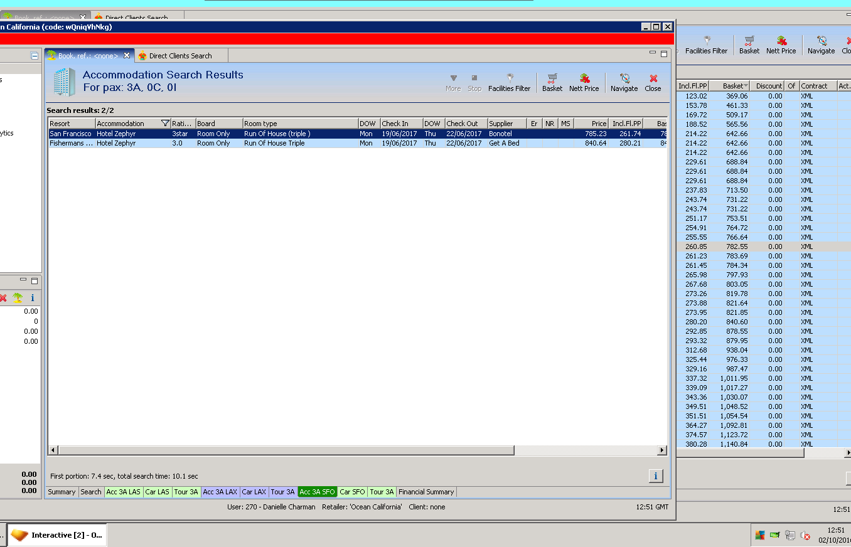Sort results by Room type column header
This screenshot has width=851, height=547.
tap(300, 124)
